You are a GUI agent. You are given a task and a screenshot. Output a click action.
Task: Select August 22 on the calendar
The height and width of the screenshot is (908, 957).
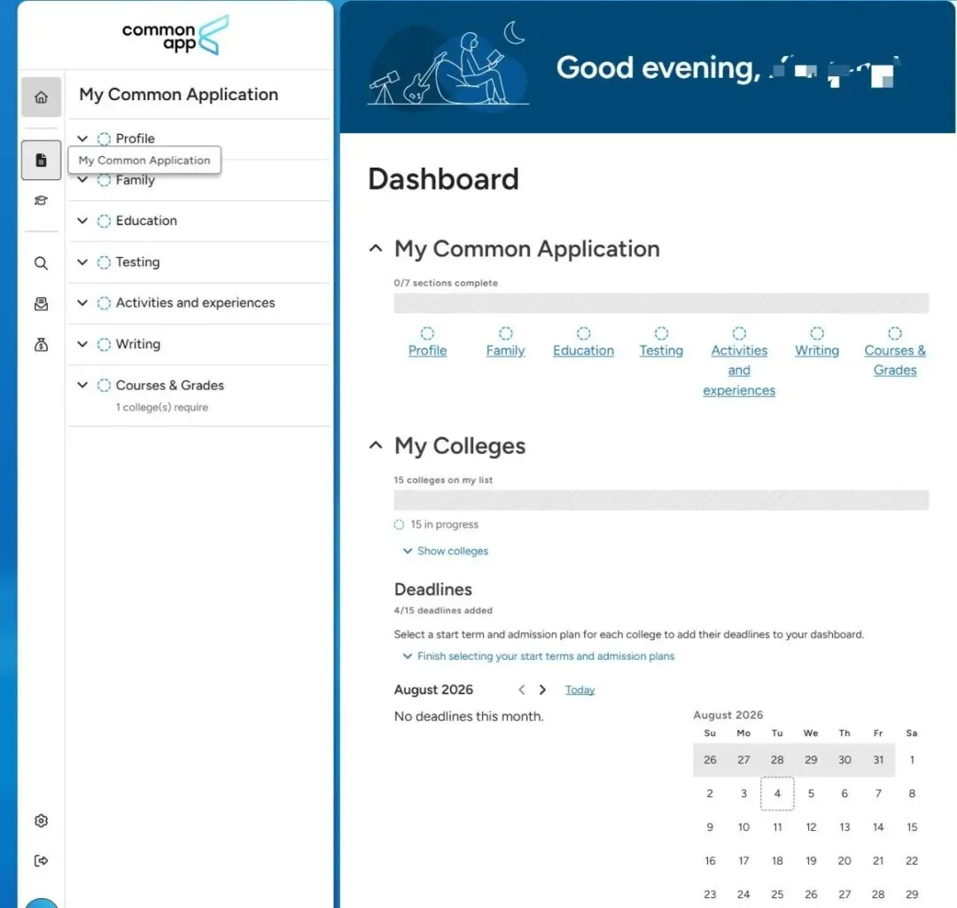pyautogui.click(x=912, y=860)
